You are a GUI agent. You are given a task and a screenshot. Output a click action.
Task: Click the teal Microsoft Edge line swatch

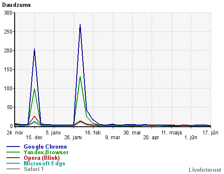[x=13, y=163]
